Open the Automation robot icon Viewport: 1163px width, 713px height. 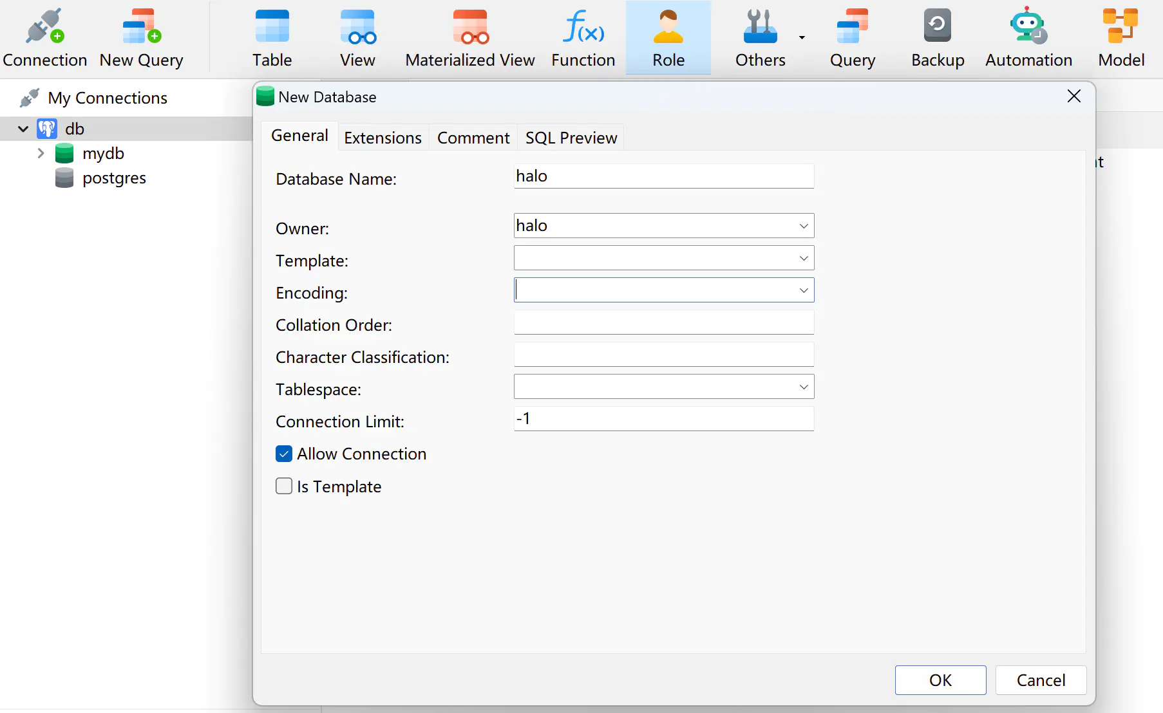(1028, 26)
